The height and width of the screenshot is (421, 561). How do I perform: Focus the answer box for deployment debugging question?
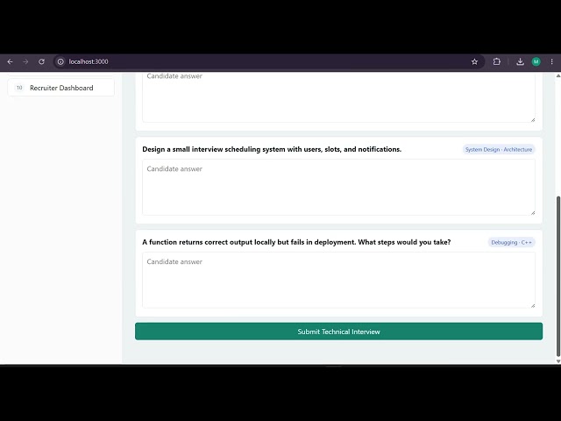tap(338, 280)
